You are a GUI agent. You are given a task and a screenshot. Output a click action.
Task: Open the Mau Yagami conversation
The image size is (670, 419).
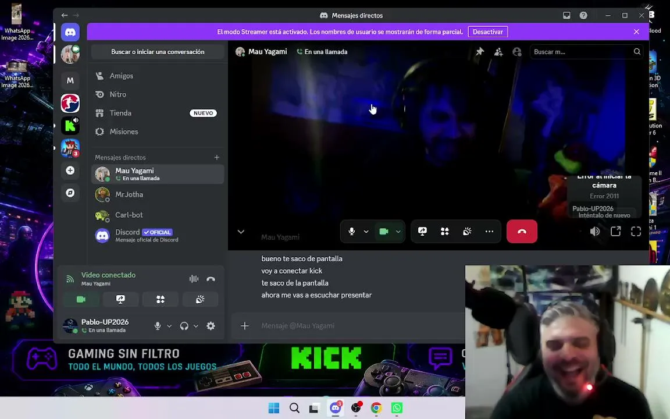point(157,174)
